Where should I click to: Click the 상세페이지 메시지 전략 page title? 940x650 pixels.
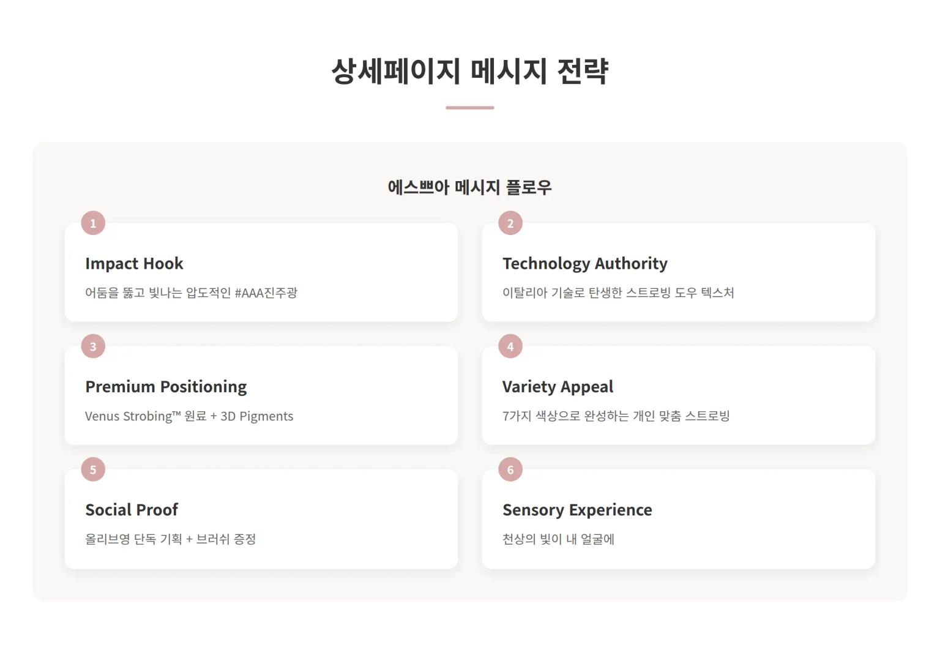(x=470, y=72)
